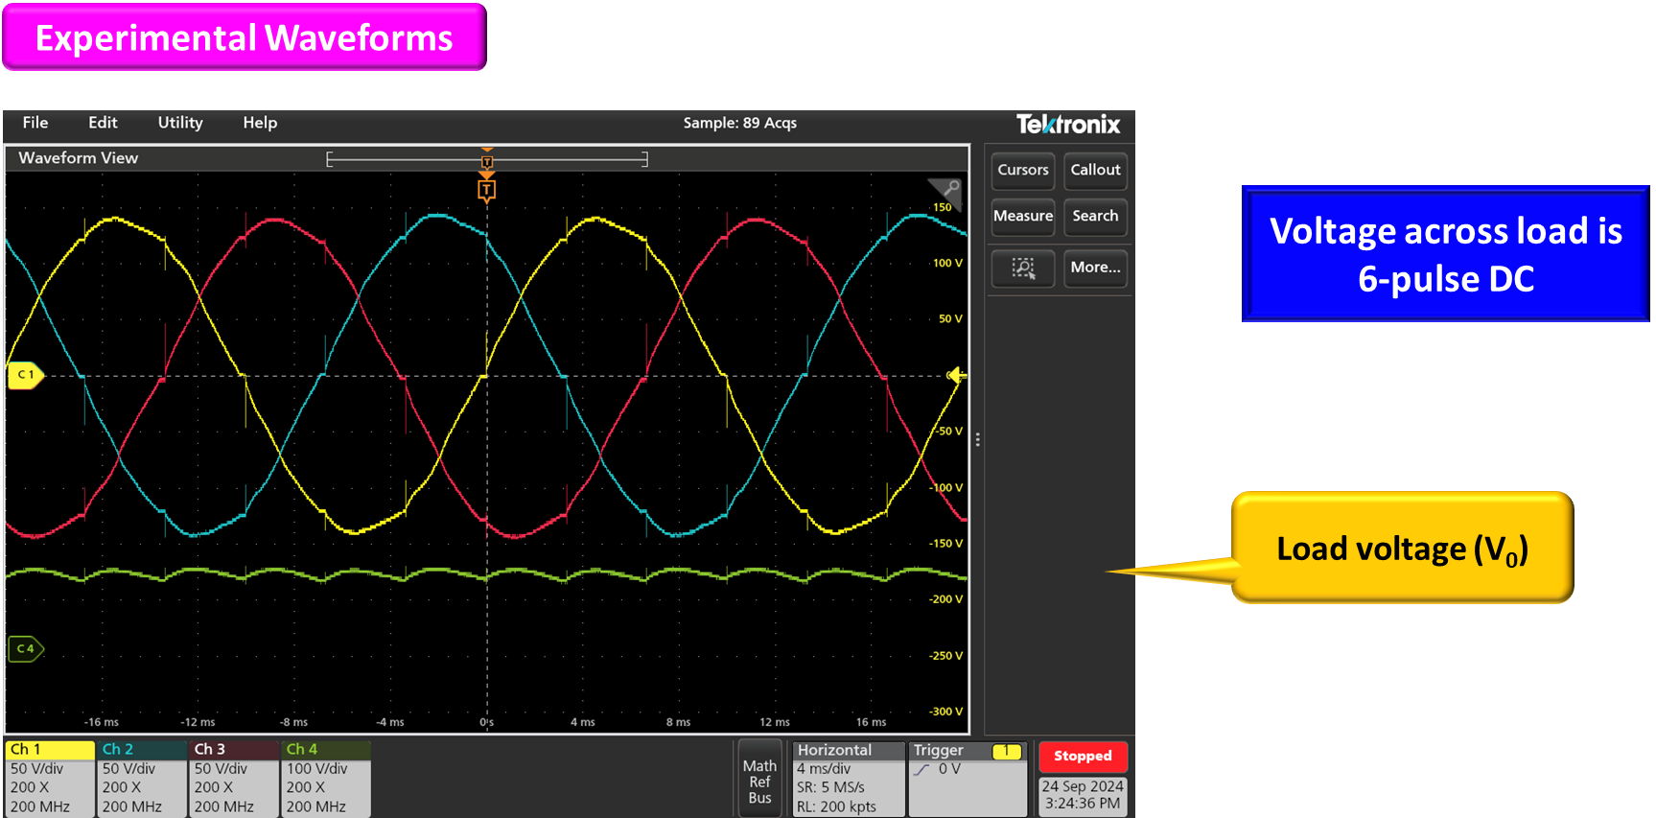The width and height of the screenshot is (1656, 818).
Task: Click the three-dot panel divider handle
Action: pyautogui.click(x=977, y=440)
